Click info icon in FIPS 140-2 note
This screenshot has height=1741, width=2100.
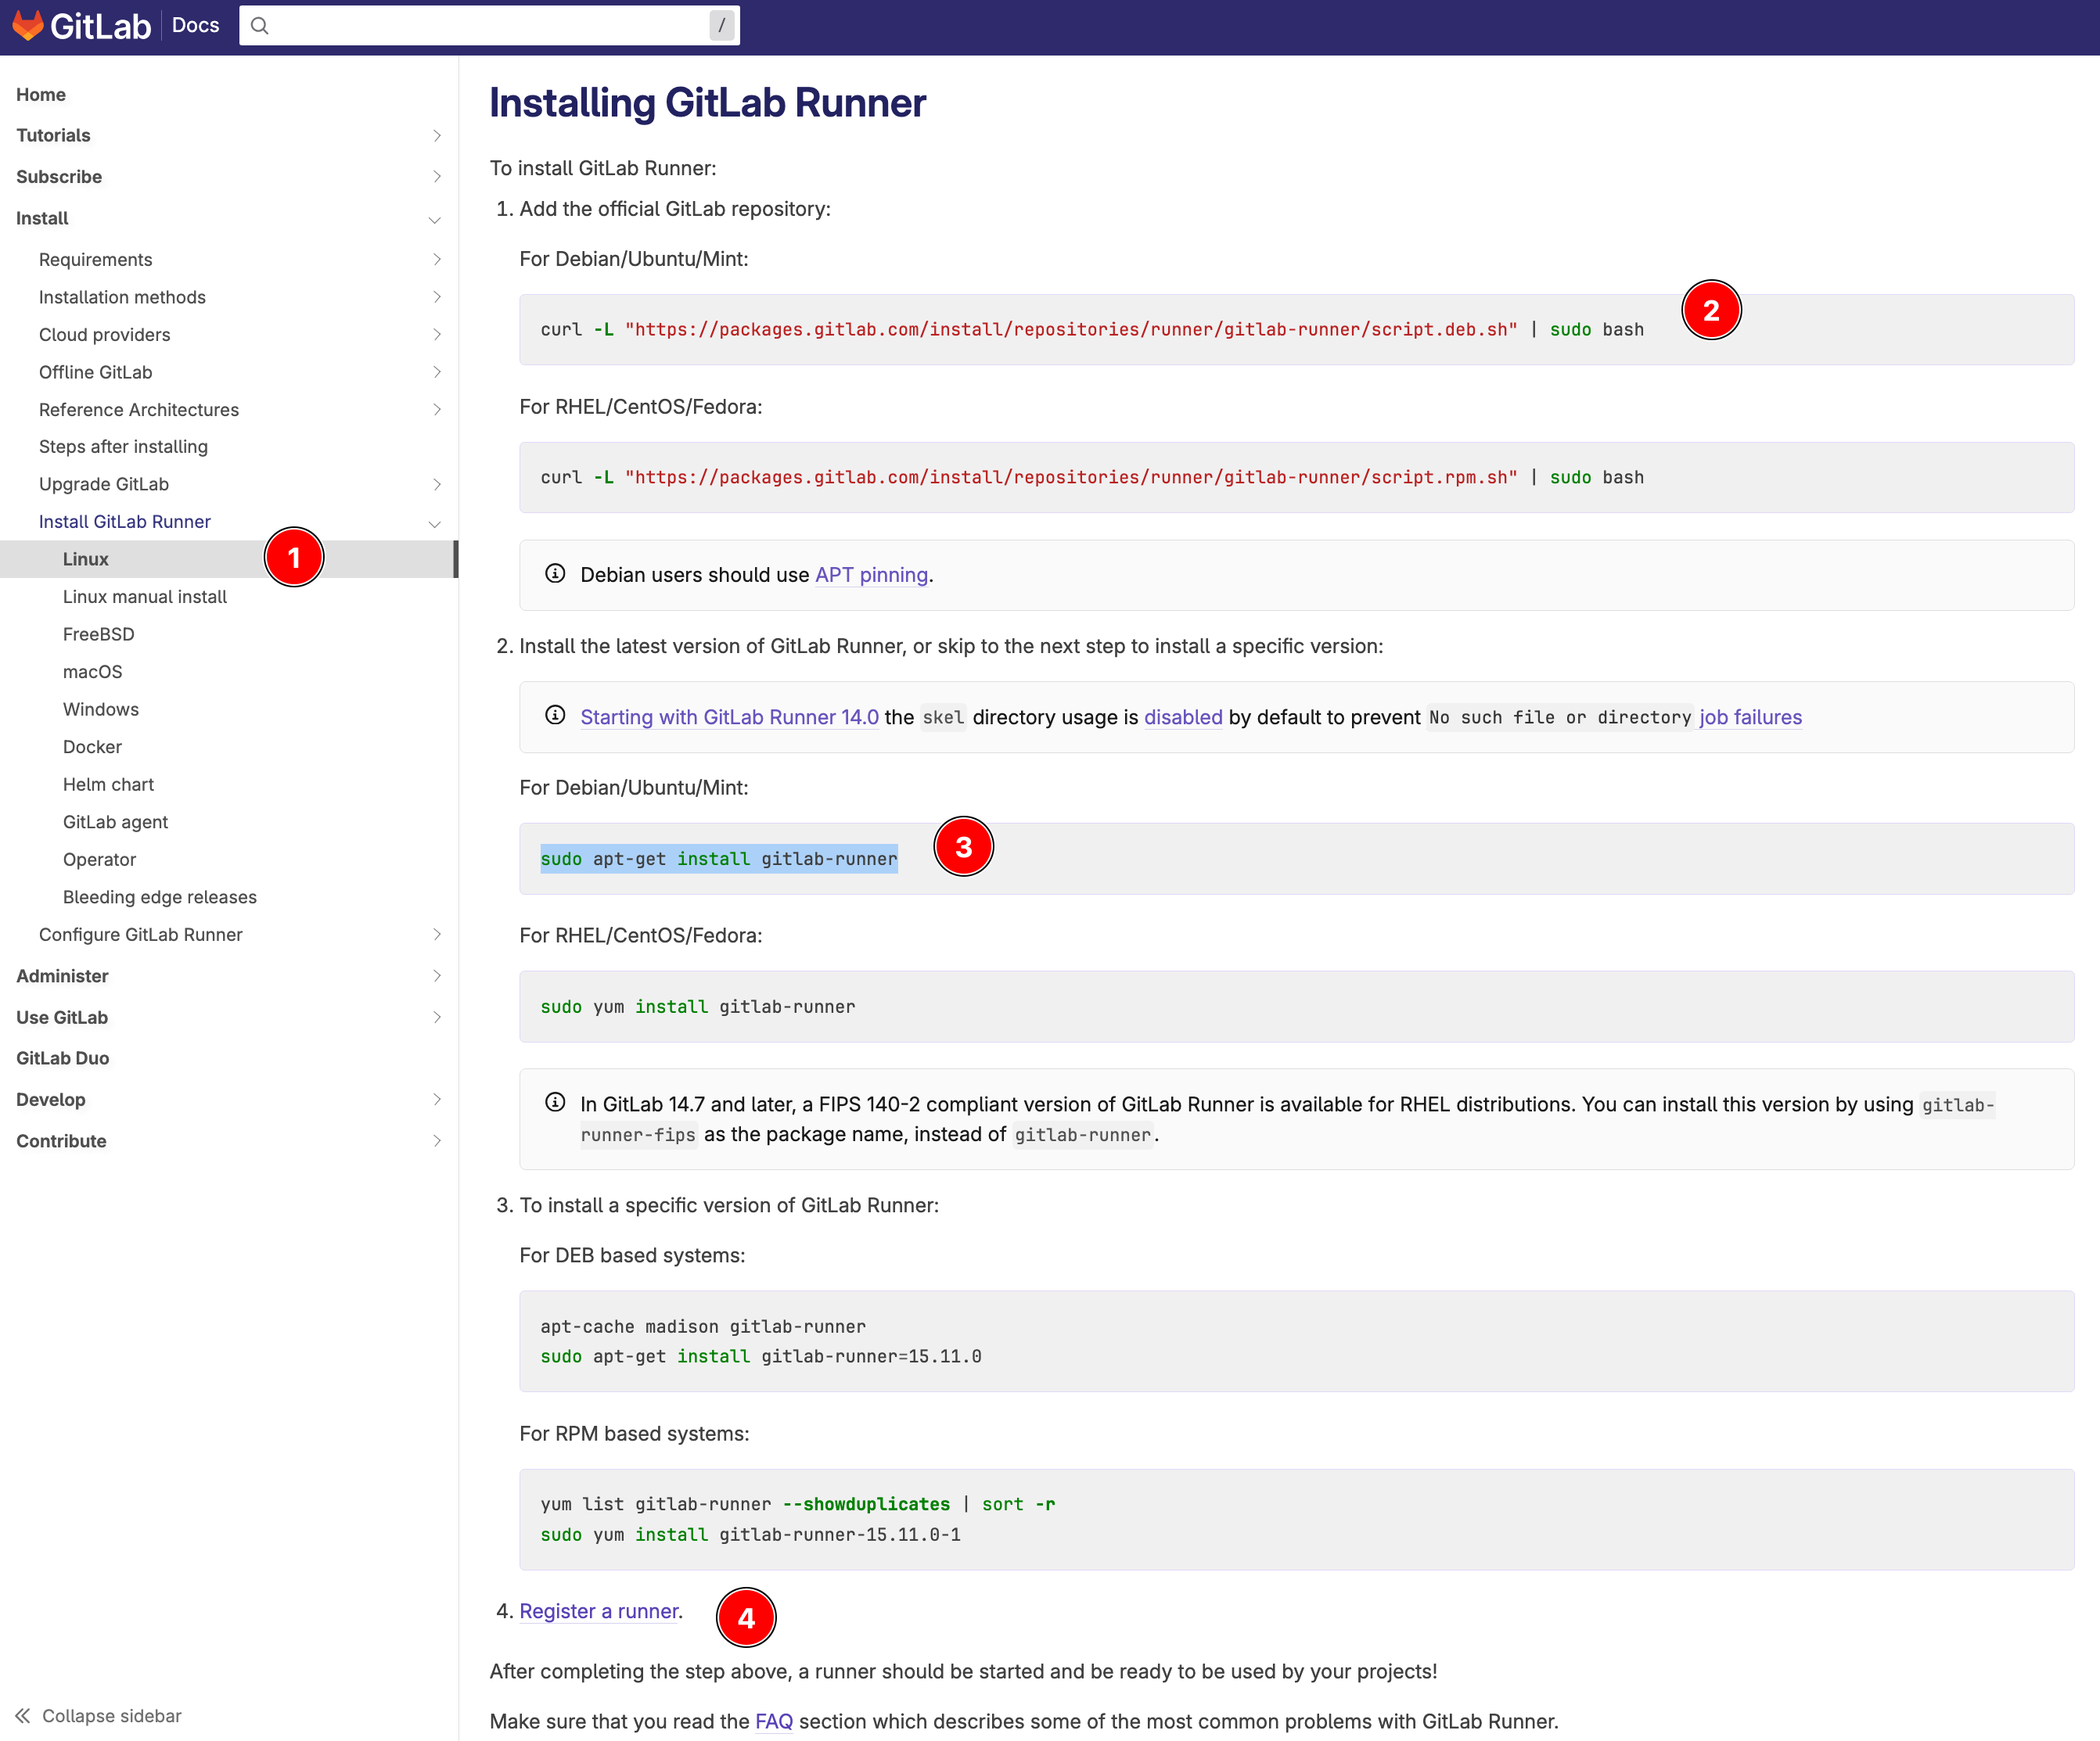point(555,1102)
